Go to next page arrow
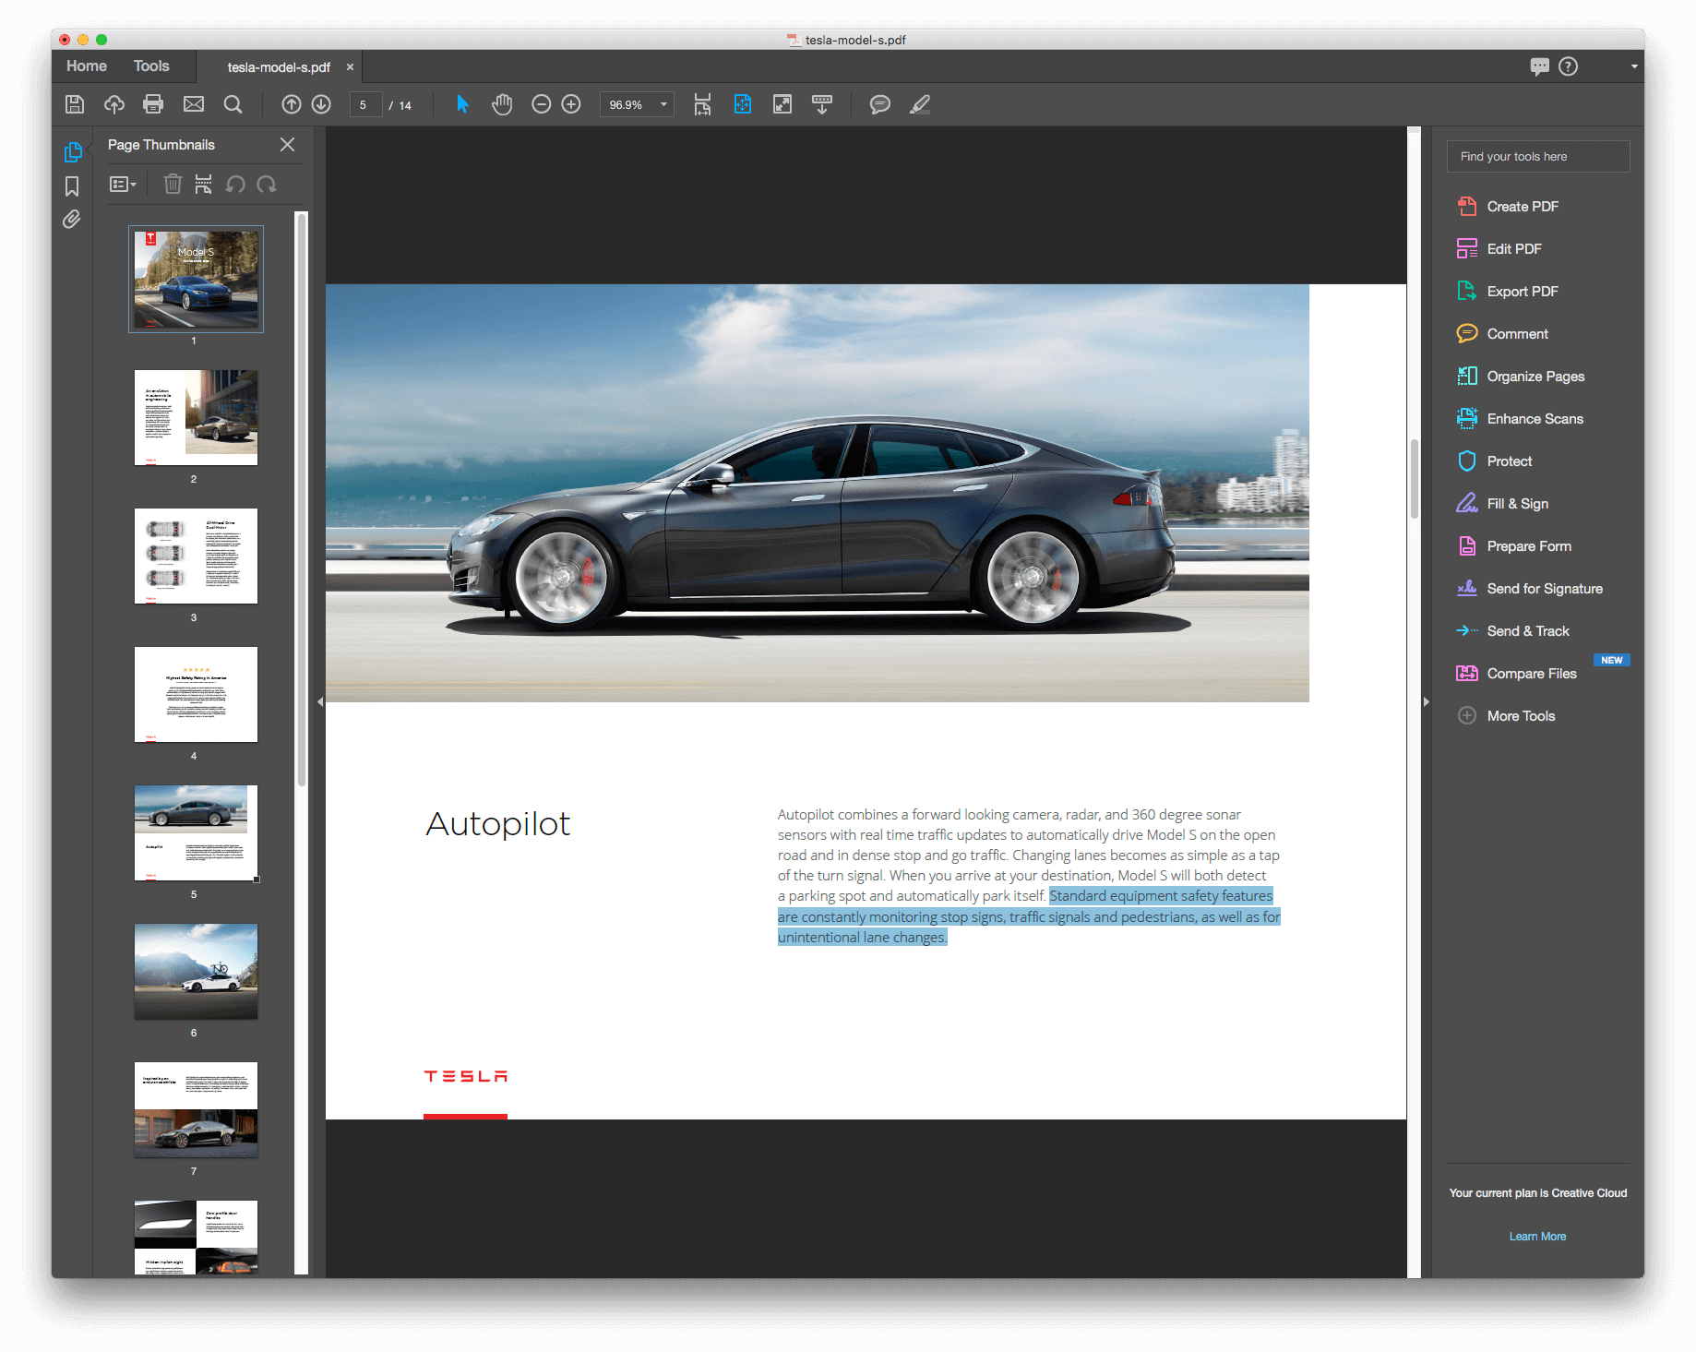This screenshot has width=1696, height=1352. pyautogui.click(x=321, y=104)
